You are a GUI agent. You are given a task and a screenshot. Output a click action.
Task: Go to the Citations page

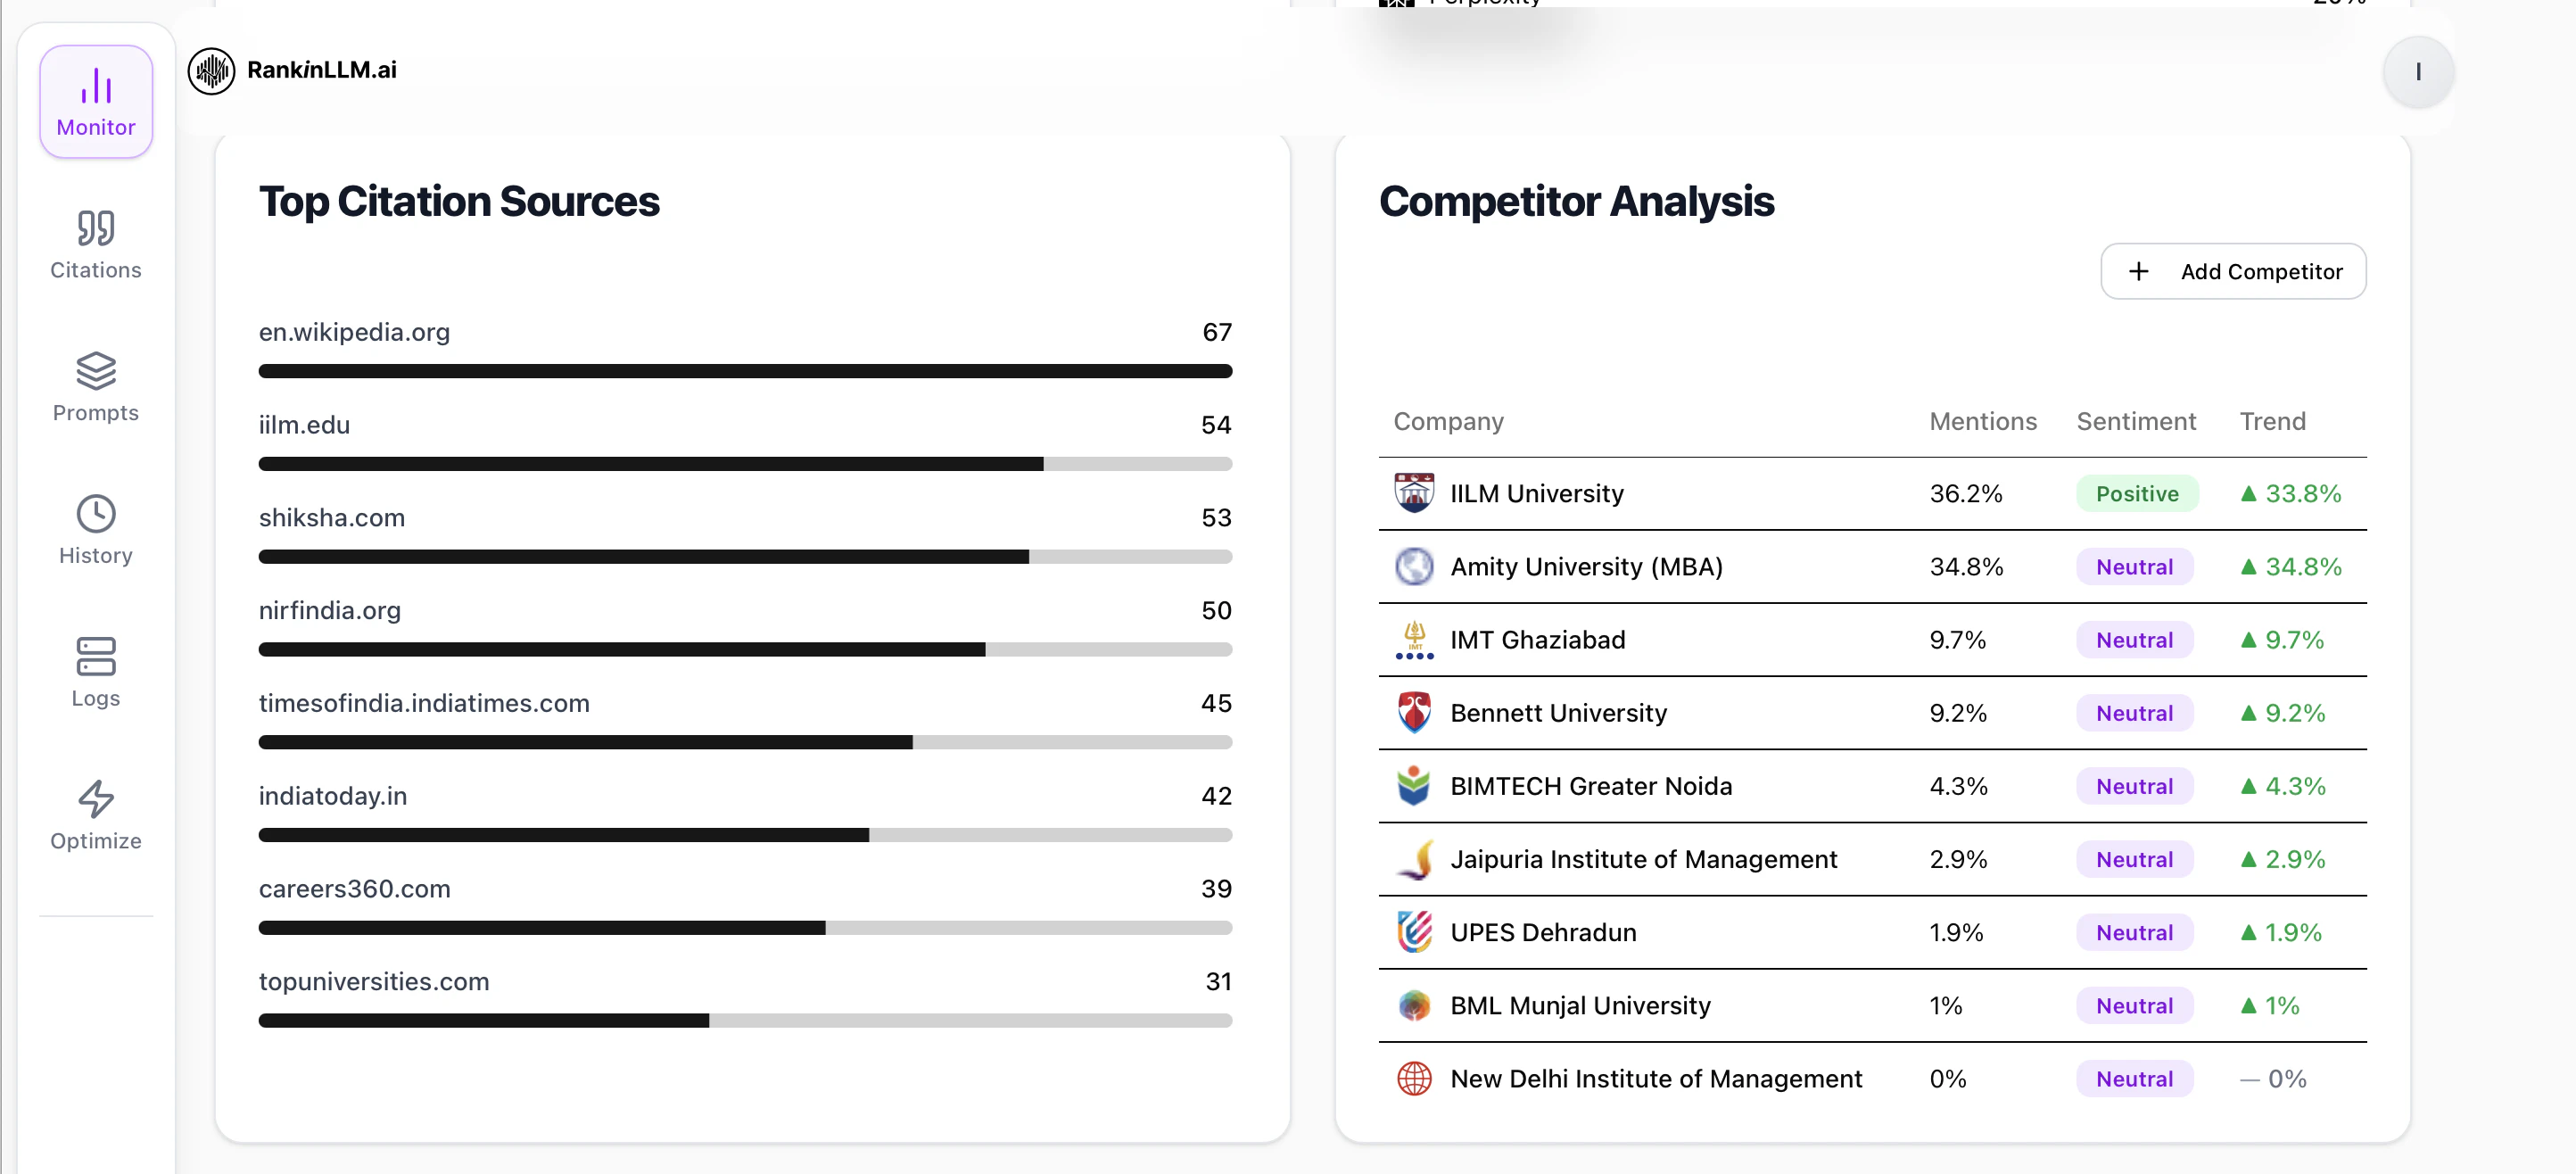(x=96, y=245)
